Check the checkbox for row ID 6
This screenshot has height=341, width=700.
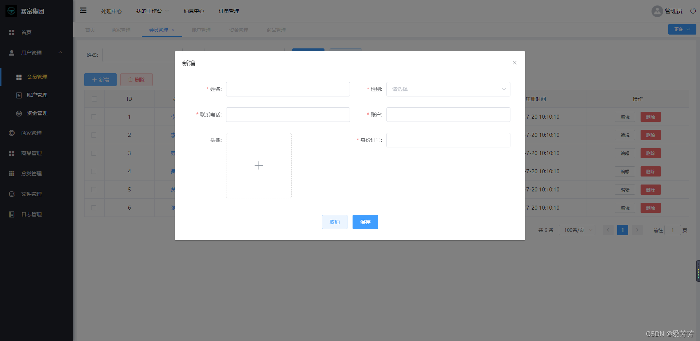click(x=94, y=208)
